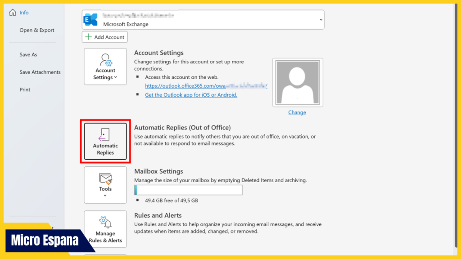Select the Tools mailbox cleanup icon
461x259 pixels.
coord(105,179)
